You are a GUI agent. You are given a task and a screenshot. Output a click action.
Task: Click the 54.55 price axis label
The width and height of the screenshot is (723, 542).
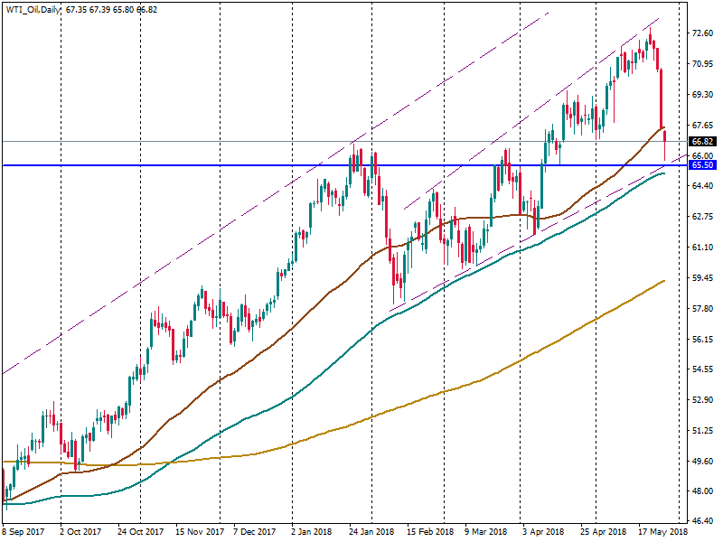click(701, 369)
